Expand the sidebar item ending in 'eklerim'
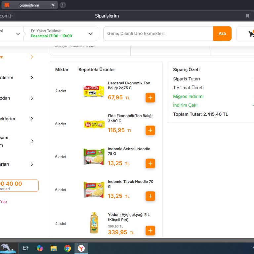 pyautogui.click(x=32, y=119)
